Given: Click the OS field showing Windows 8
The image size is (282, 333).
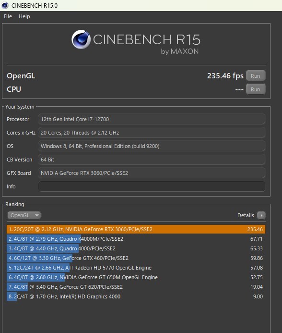Looking at the screenshot, I should (152, 146).
